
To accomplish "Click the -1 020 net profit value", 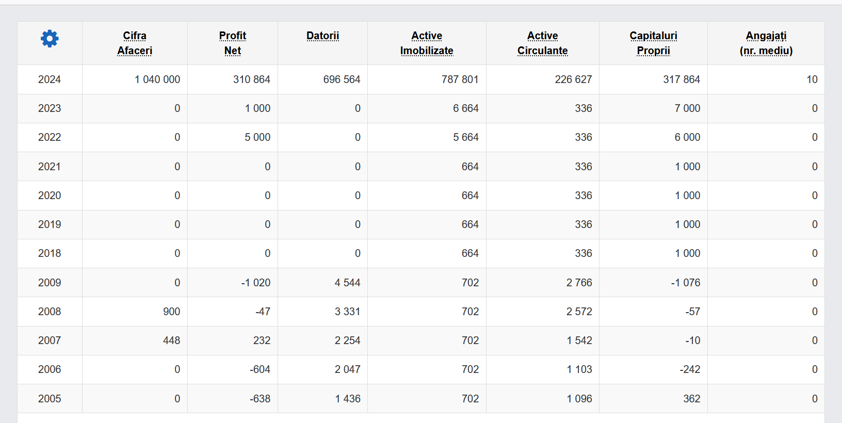I will pos(256,283).
